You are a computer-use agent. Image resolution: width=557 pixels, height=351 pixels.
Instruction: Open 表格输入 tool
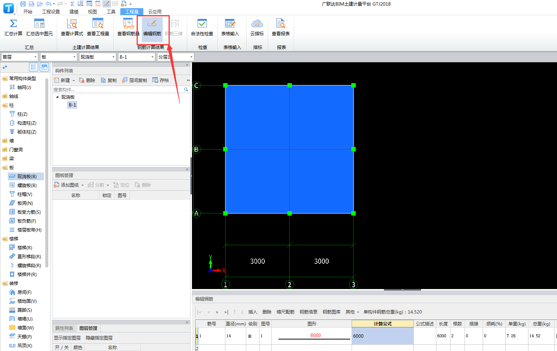point(230,27)
